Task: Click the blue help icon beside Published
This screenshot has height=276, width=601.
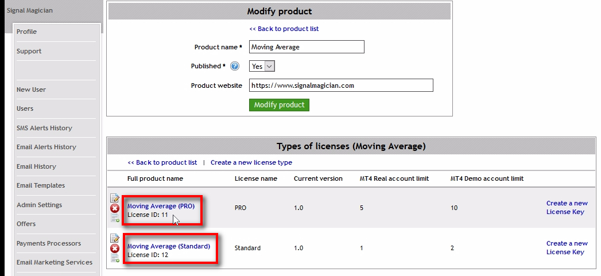Action: (234, 67)
